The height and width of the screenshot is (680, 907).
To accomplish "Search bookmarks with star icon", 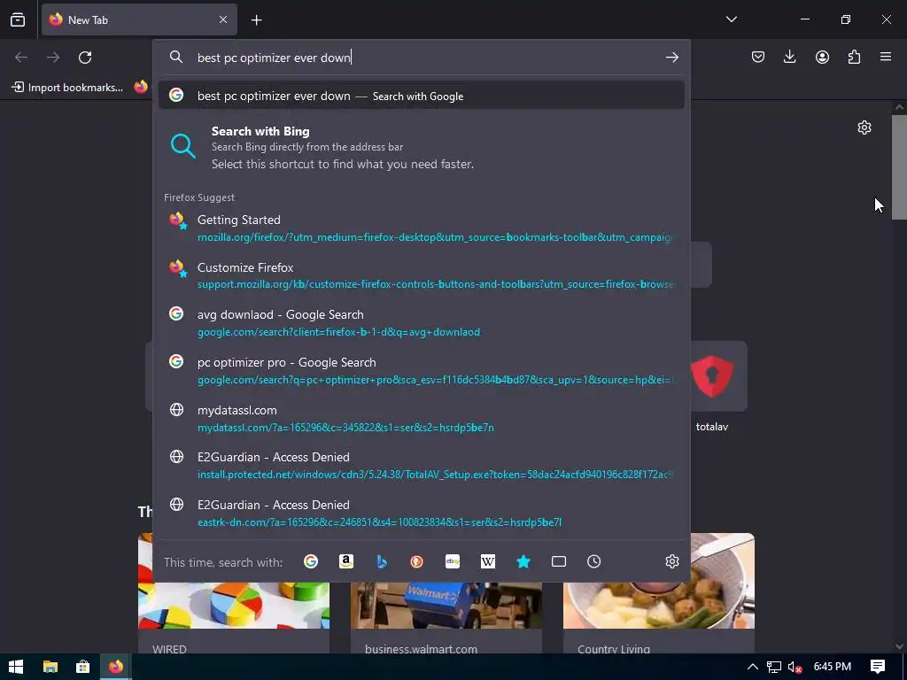I will 523,561.
